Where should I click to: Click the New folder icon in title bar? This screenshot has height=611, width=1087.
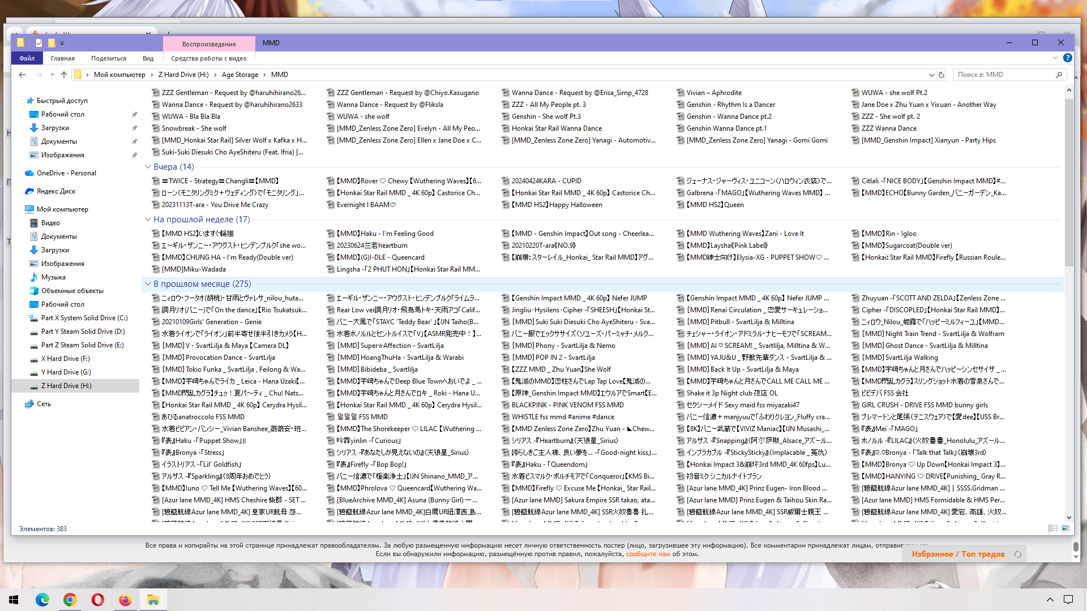pyautogui.click(x=52, y=43)
